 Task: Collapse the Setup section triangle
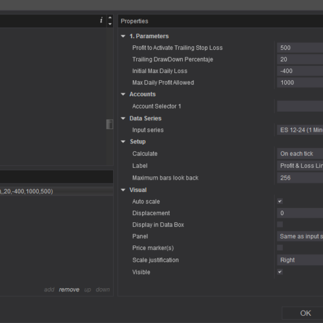[x=123, y=141]
